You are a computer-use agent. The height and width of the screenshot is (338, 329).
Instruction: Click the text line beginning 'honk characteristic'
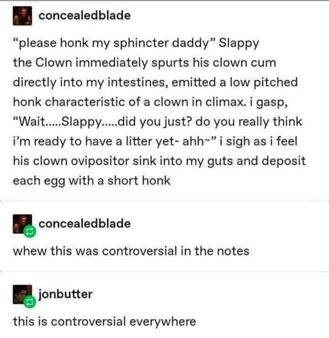150,102
